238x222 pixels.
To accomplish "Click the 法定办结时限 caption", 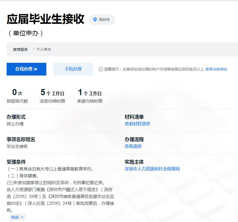I will pos(52,101).
